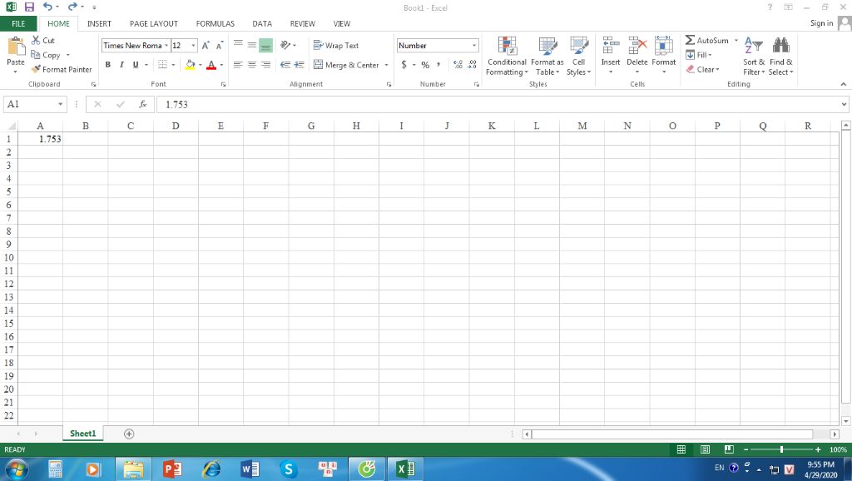
Task: Increase font size with the large A icon
Action: tap(206, 46)
